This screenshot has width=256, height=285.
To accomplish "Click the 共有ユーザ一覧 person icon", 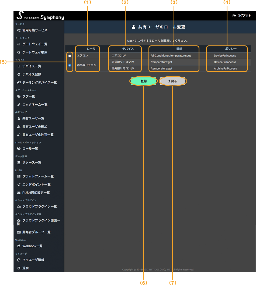I will point(19,119).
